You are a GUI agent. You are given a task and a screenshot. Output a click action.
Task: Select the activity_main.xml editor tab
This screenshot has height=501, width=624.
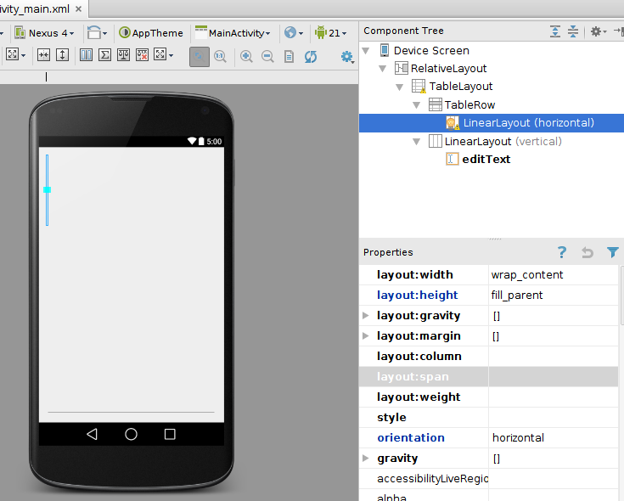[x=35, y=8]
